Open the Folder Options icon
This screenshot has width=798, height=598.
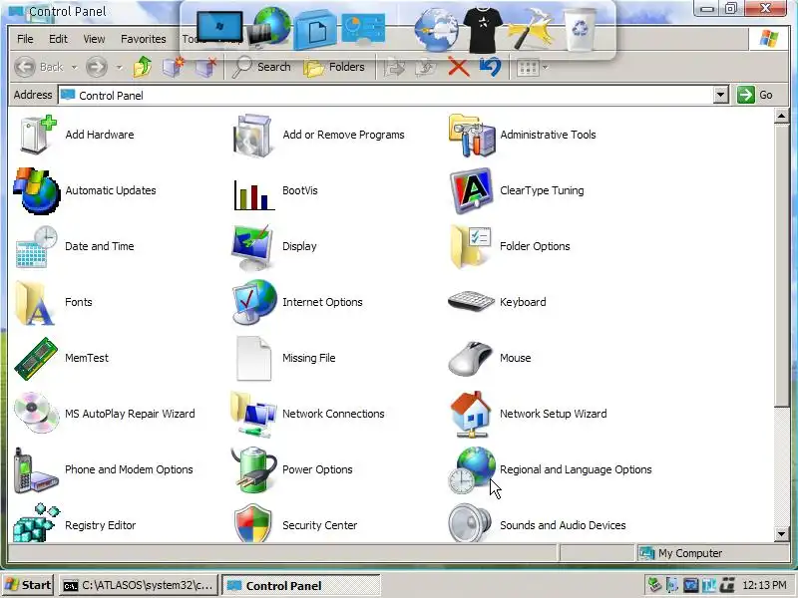[x=471, y=246]
